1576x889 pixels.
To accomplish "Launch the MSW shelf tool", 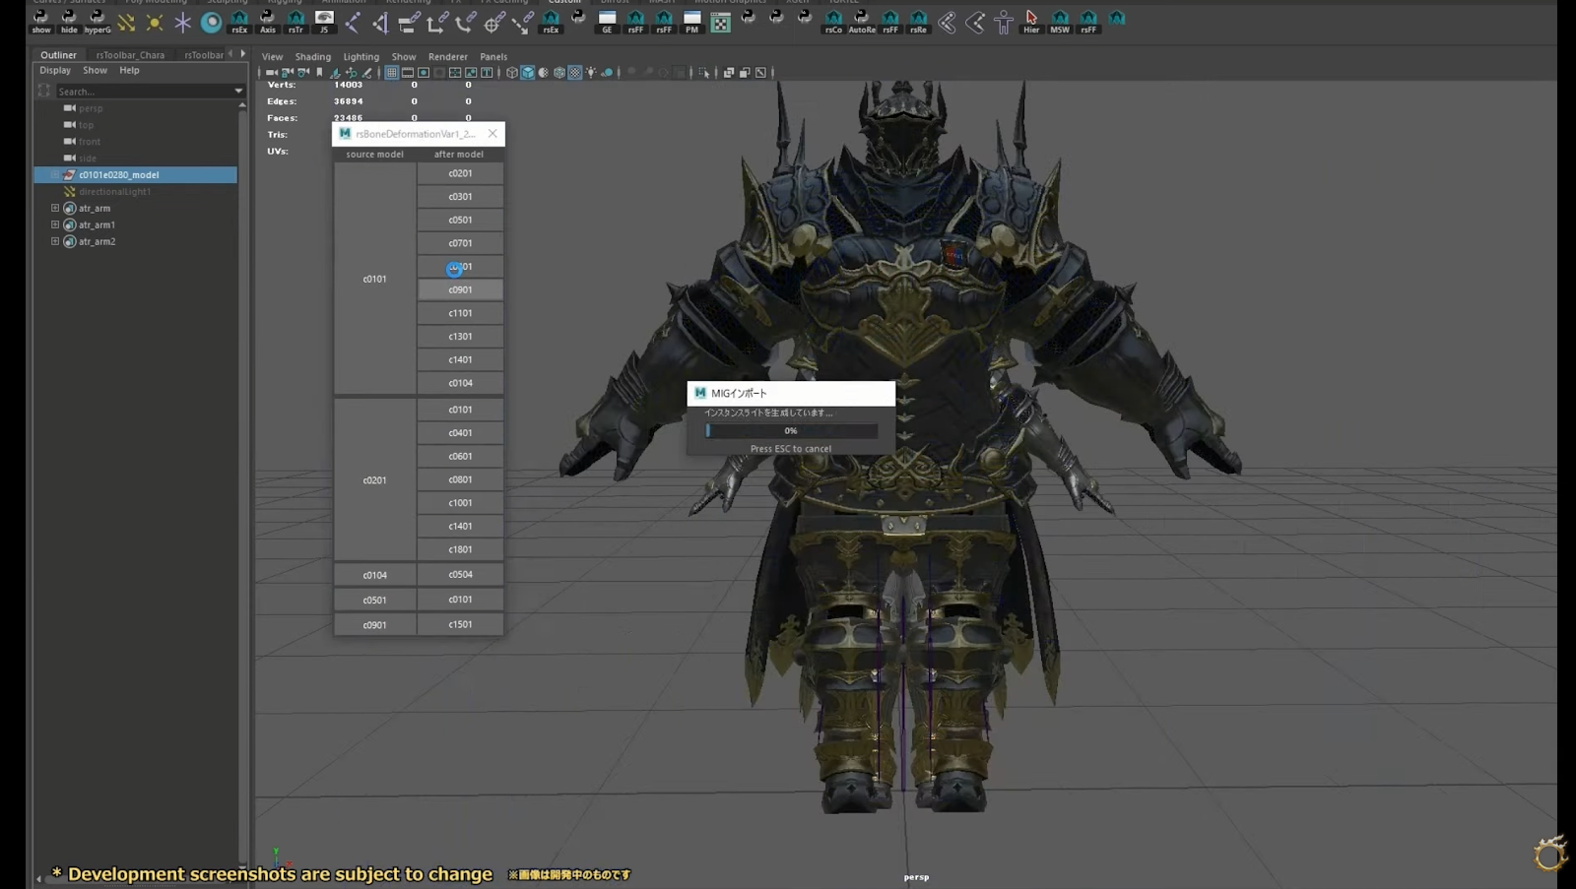I will coord(1060,22).
